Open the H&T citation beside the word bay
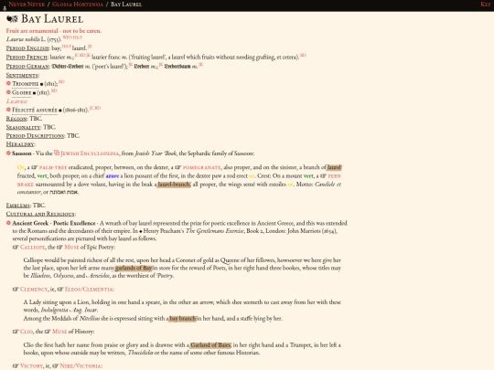The image size is (494, 370). click(x=66, y=47)
